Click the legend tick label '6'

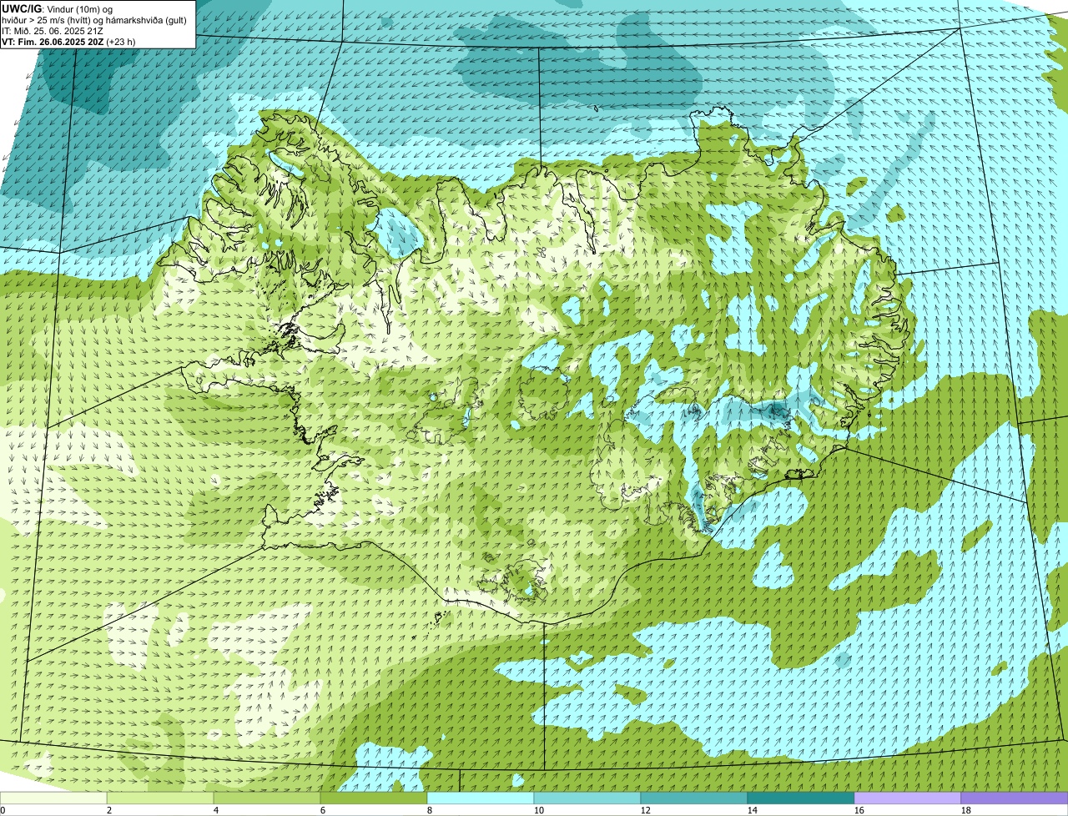323,810
